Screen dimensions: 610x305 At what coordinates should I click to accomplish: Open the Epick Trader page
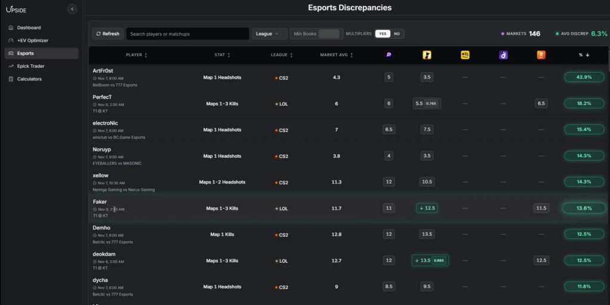(41, 66)
